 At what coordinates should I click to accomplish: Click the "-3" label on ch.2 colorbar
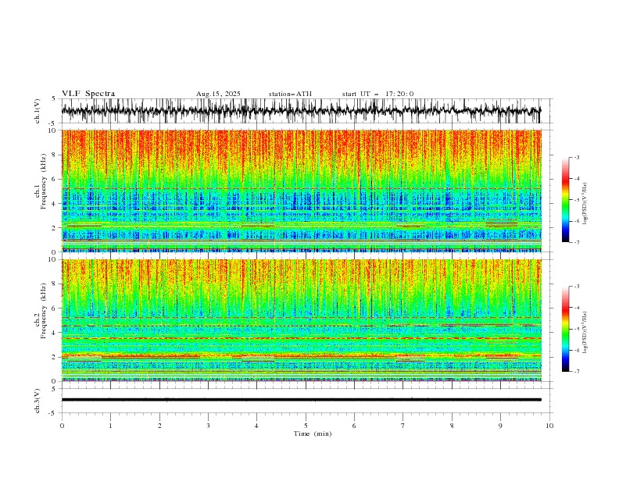577,287
